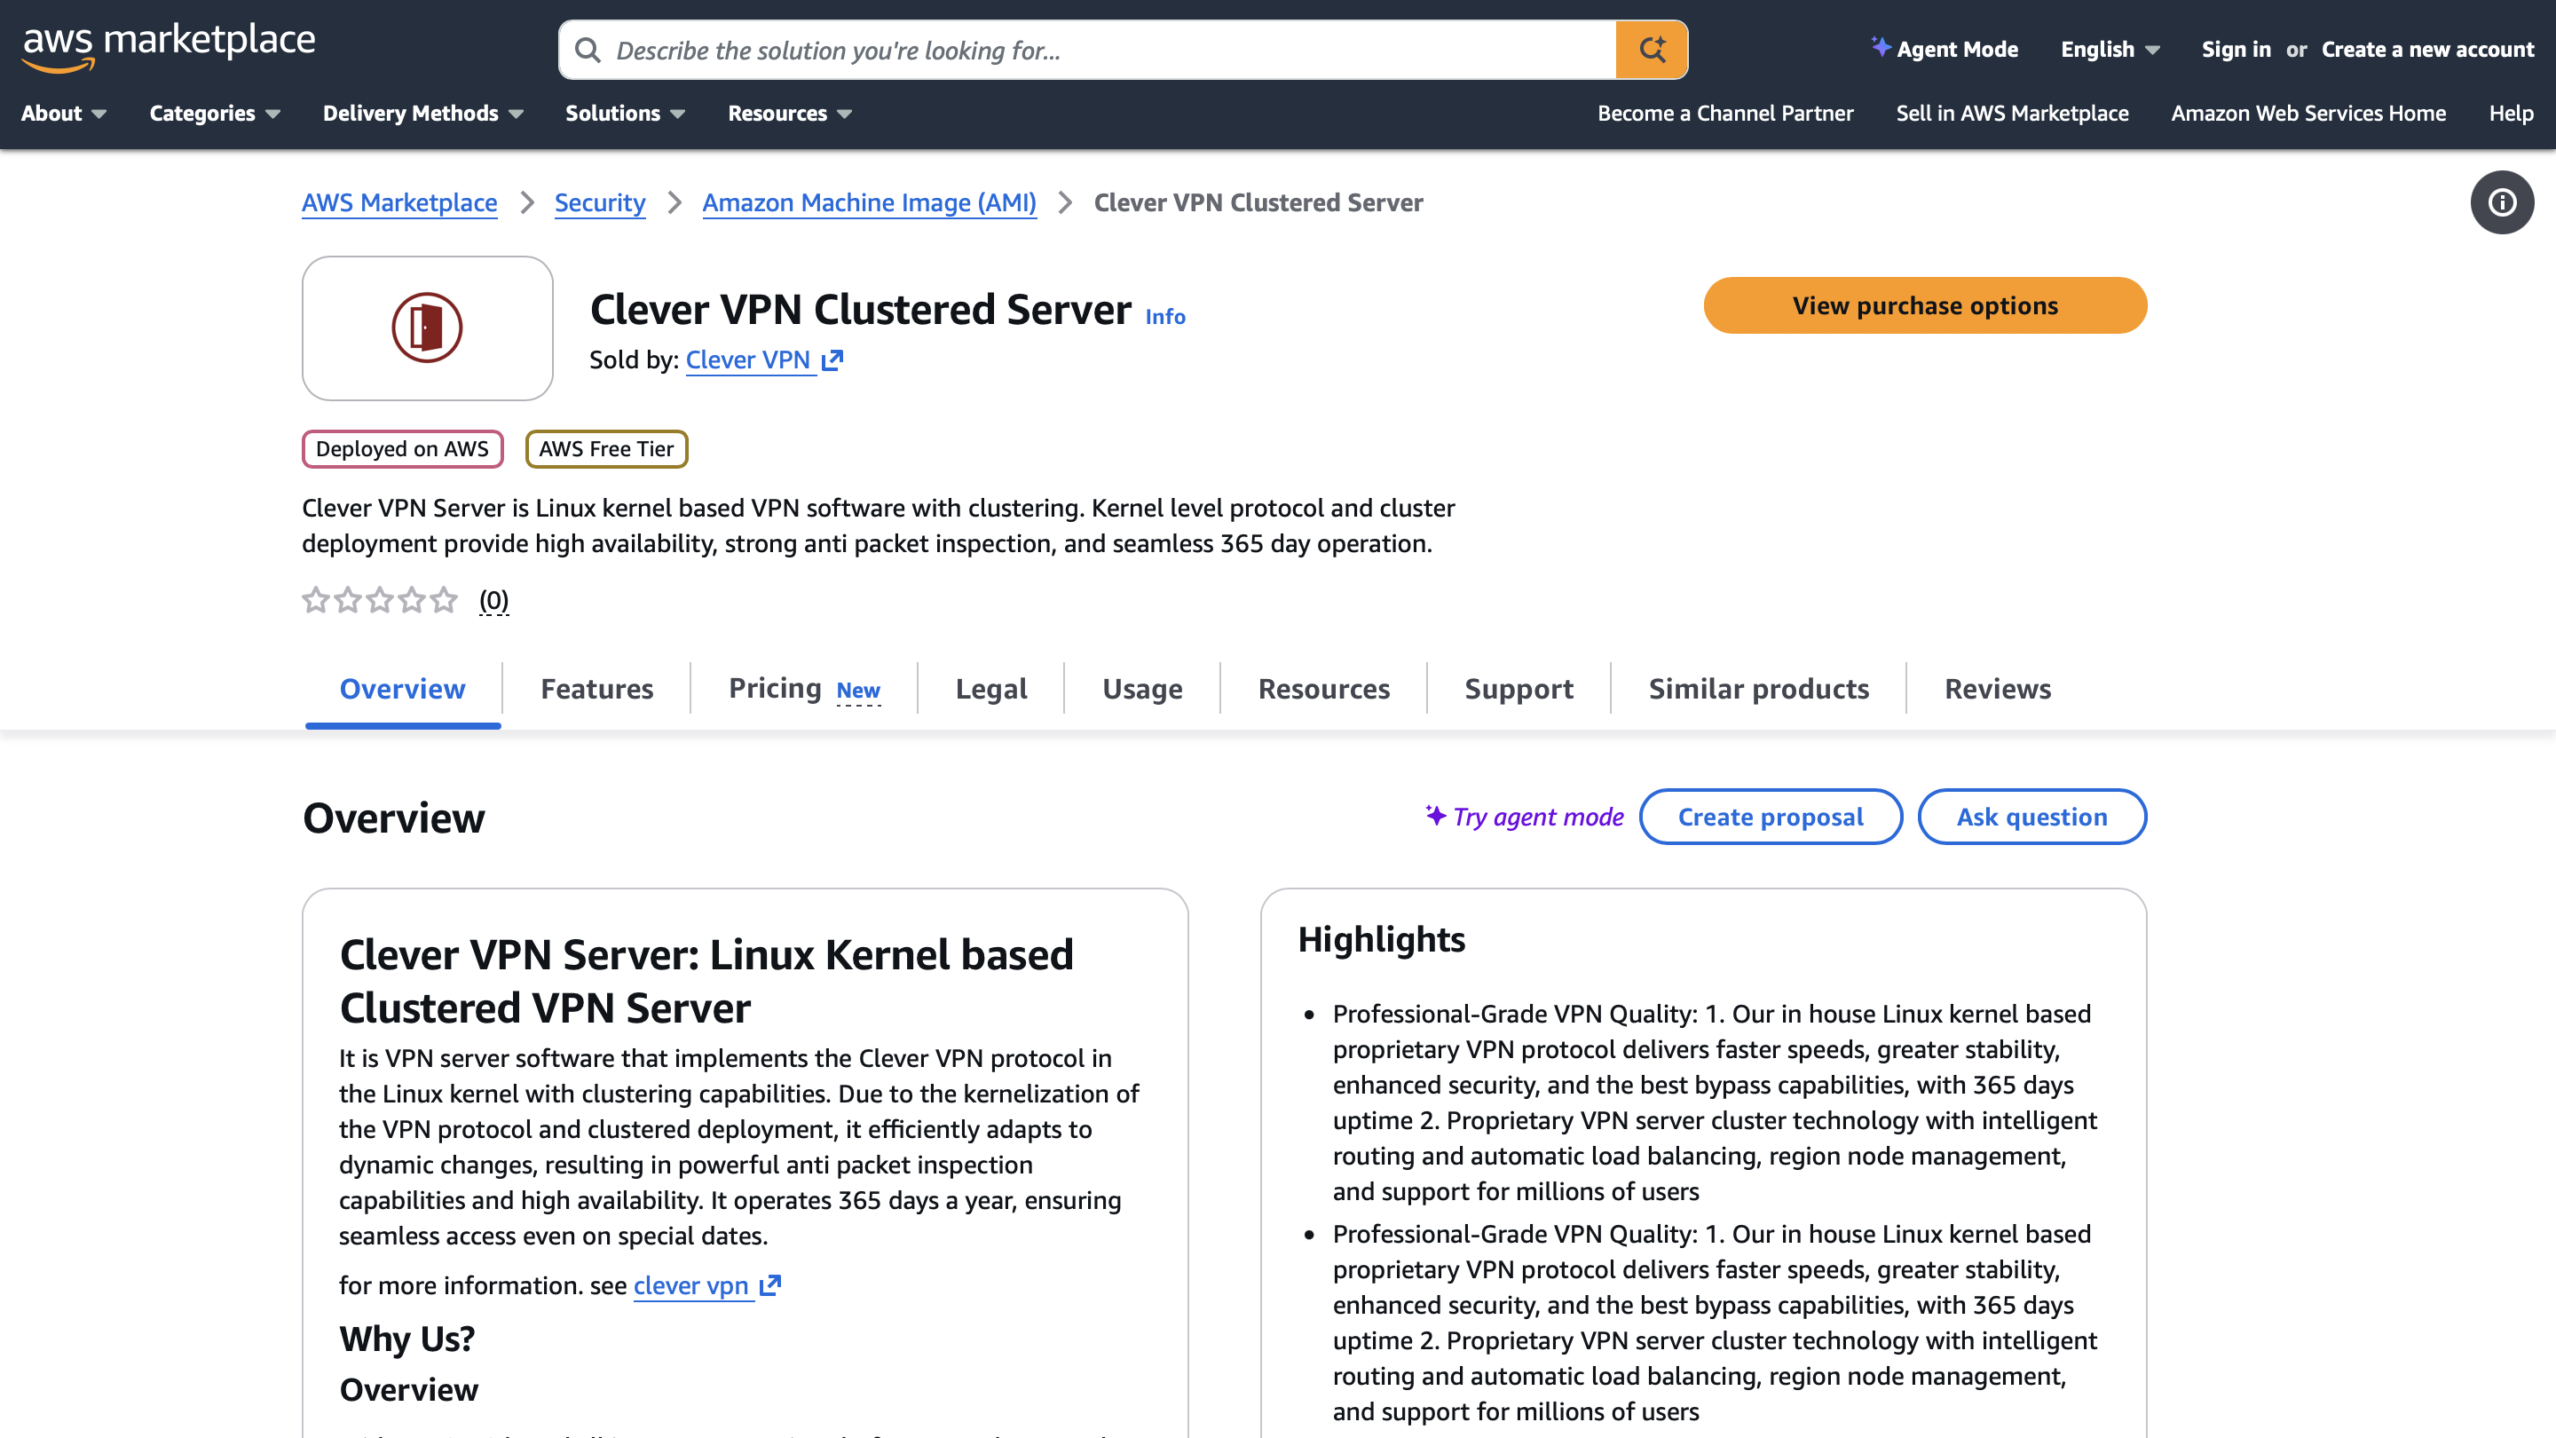Select the Overview tab

coord(402,689)
